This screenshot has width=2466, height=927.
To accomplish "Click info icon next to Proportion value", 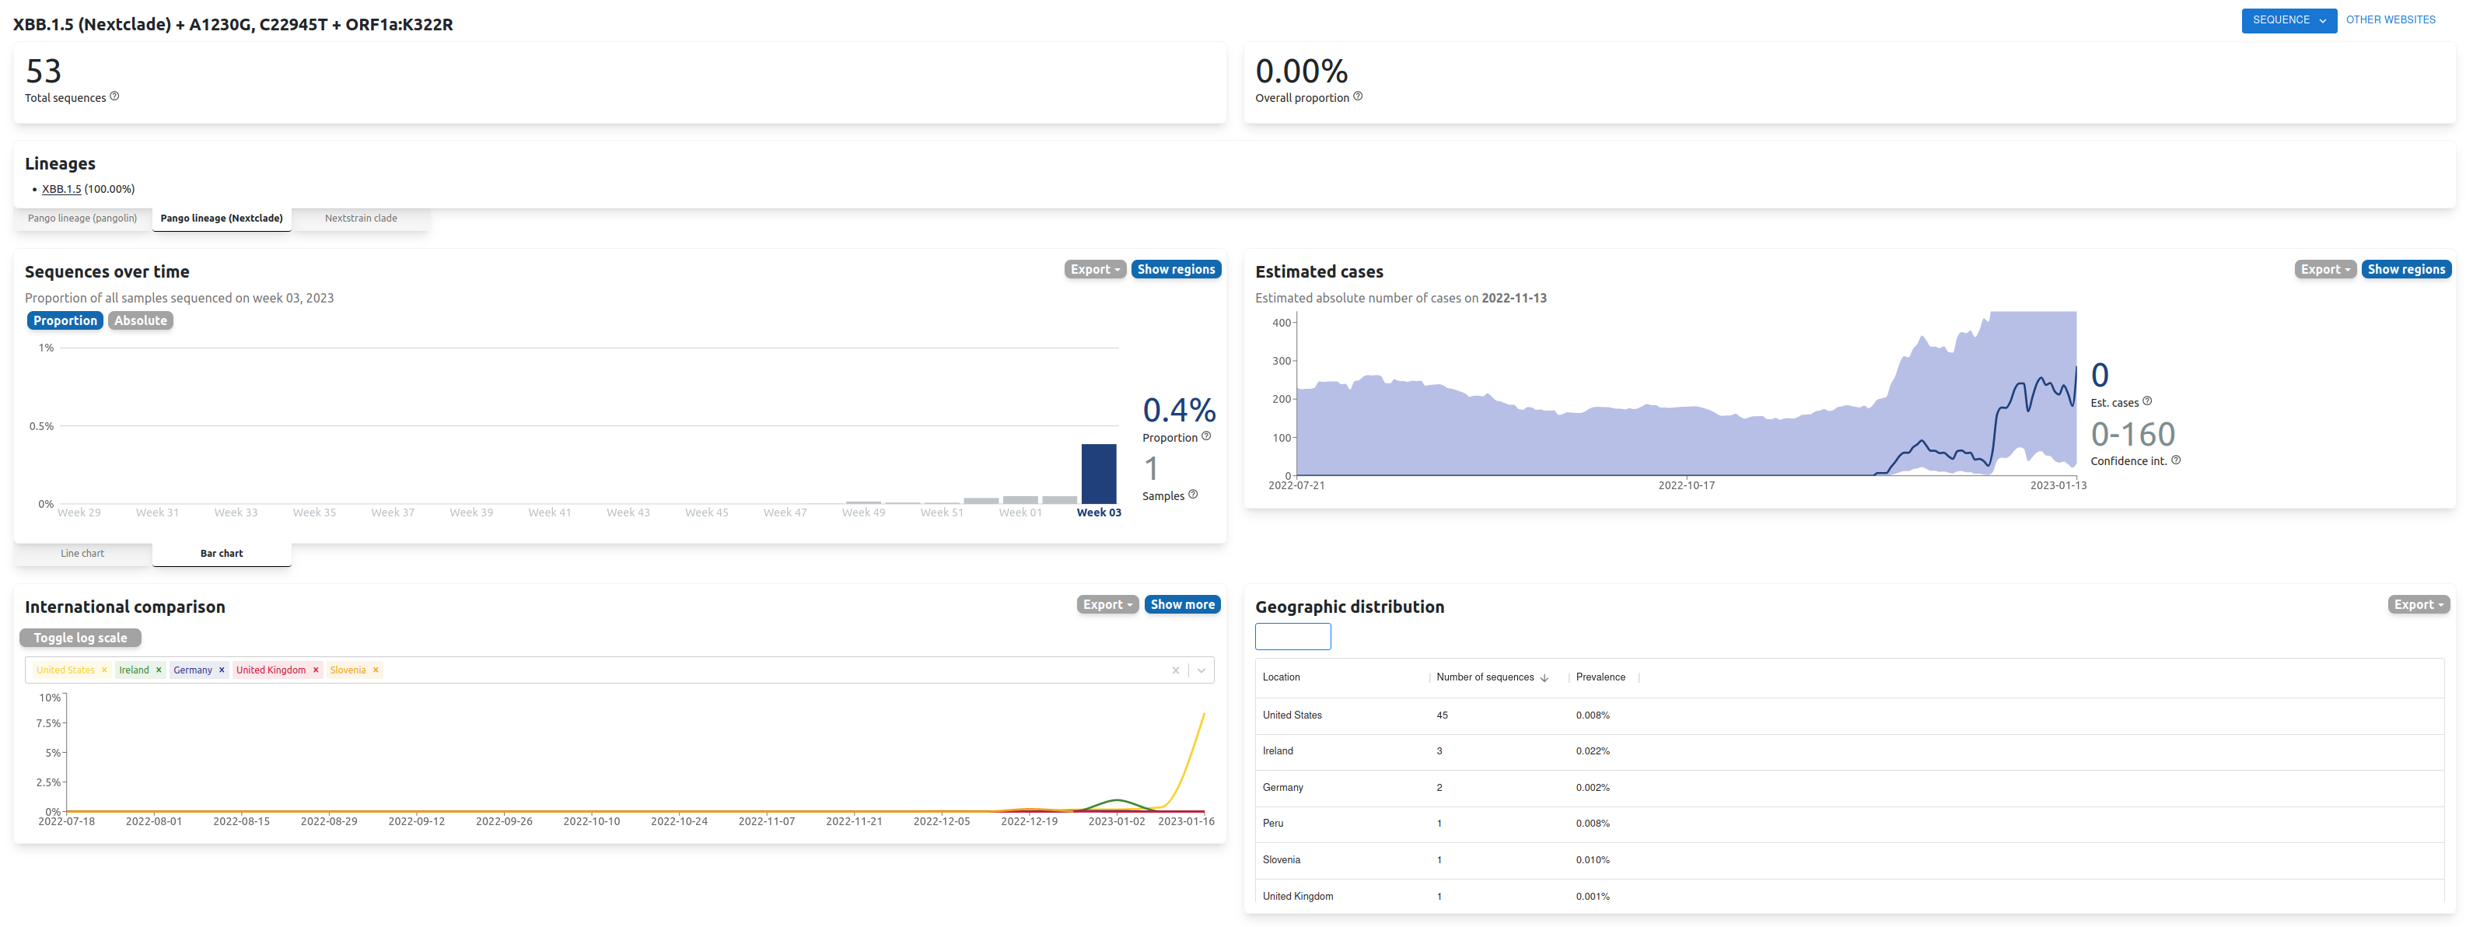I will pos(1206,437).
